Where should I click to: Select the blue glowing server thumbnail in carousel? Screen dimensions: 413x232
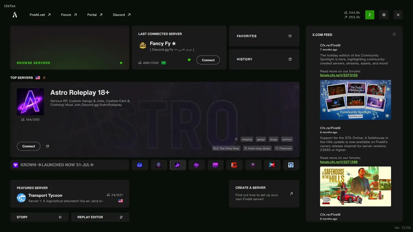[x=140, y=165]
